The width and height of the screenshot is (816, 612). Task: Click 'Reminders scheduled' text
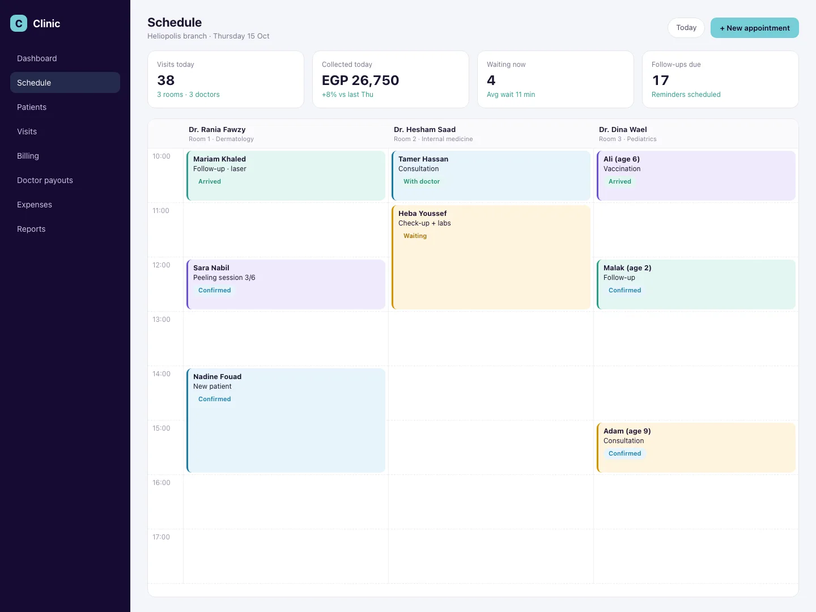pos(686,95)
